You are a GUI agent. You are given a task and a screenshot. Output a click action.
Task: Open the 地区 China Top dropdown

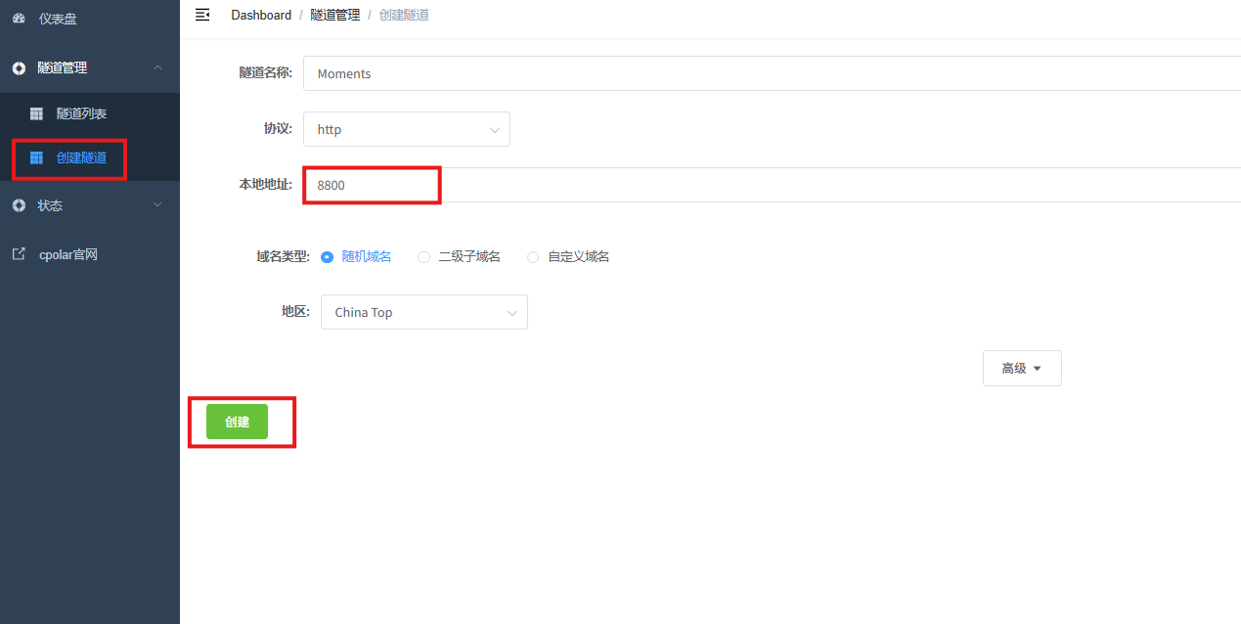click(x=423, y=312)
